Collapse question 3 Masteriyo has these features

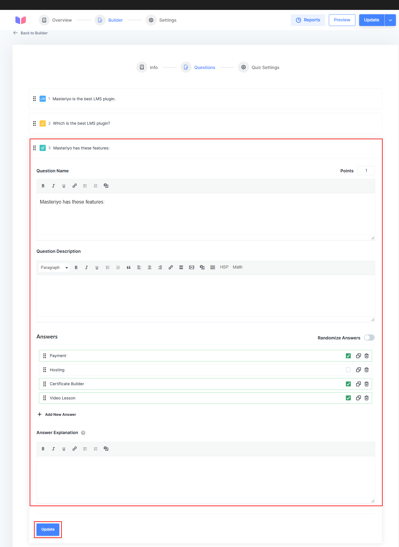tap(206, 148)
